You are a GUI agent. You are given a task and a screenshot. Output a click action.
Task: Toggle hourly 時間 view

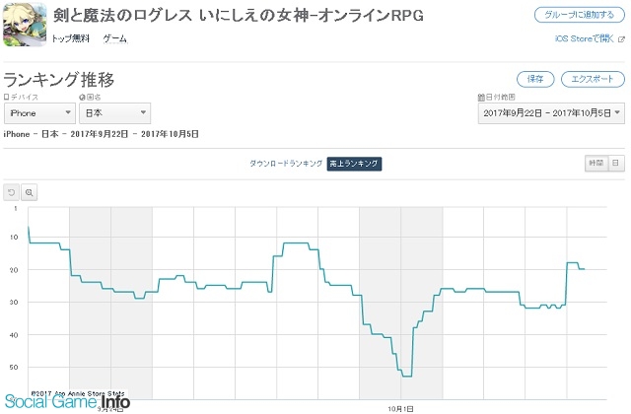pyautogui.click(x=596, y=163)
